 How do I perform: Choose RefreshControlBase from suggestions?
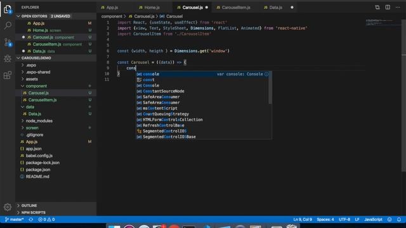point(202,125)
